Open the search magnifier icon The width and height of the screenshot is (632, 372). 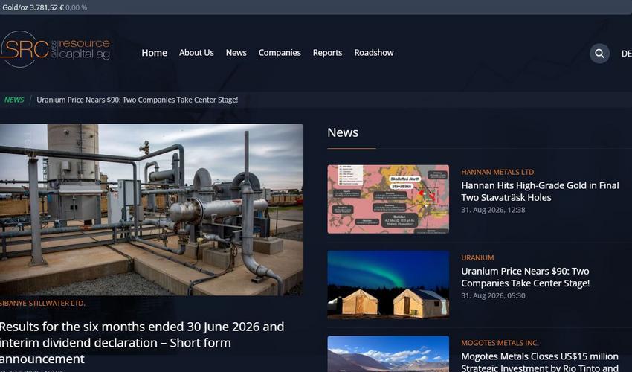(x=599, y=54)
